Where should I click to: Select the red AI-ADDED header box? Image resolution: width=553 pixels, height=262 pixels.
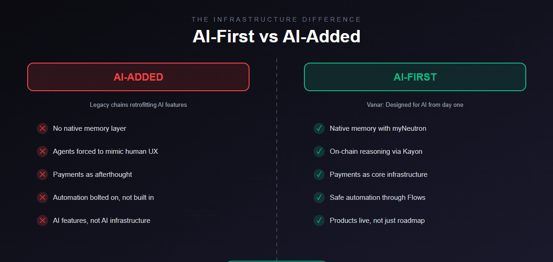[x=138, y=77]
